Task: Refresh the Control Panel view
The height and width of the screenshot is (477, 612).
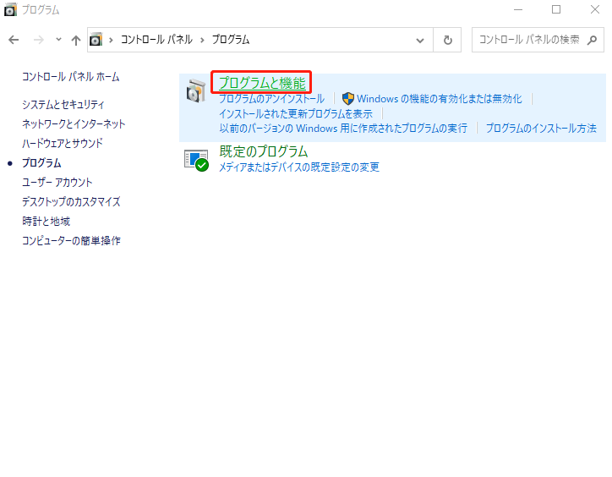Action: pyautogui.click(x=448, y=40)
